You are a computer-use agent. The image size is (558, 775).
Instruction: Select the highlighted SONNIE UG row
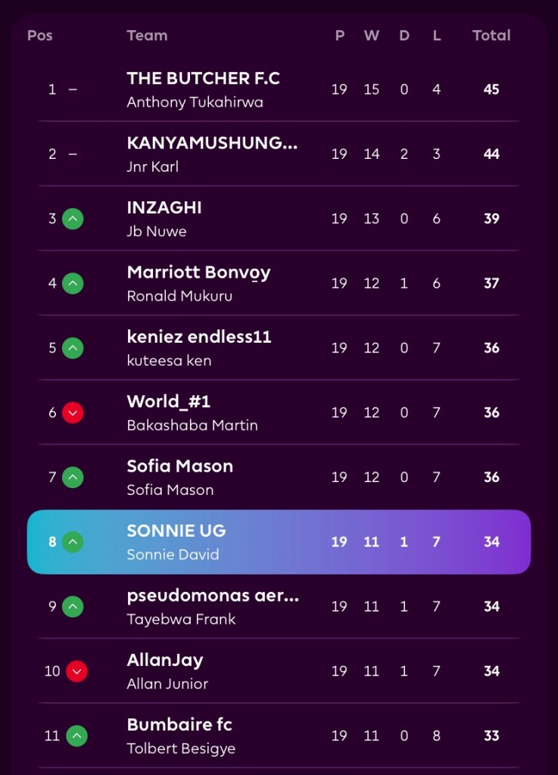(x=279, y=542)
